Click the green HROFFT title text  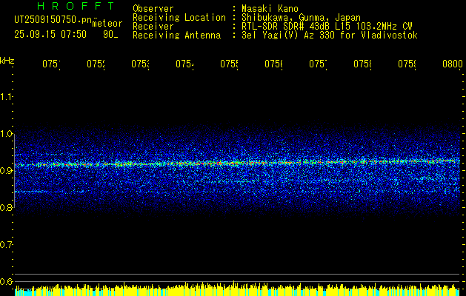coord(76,6)
